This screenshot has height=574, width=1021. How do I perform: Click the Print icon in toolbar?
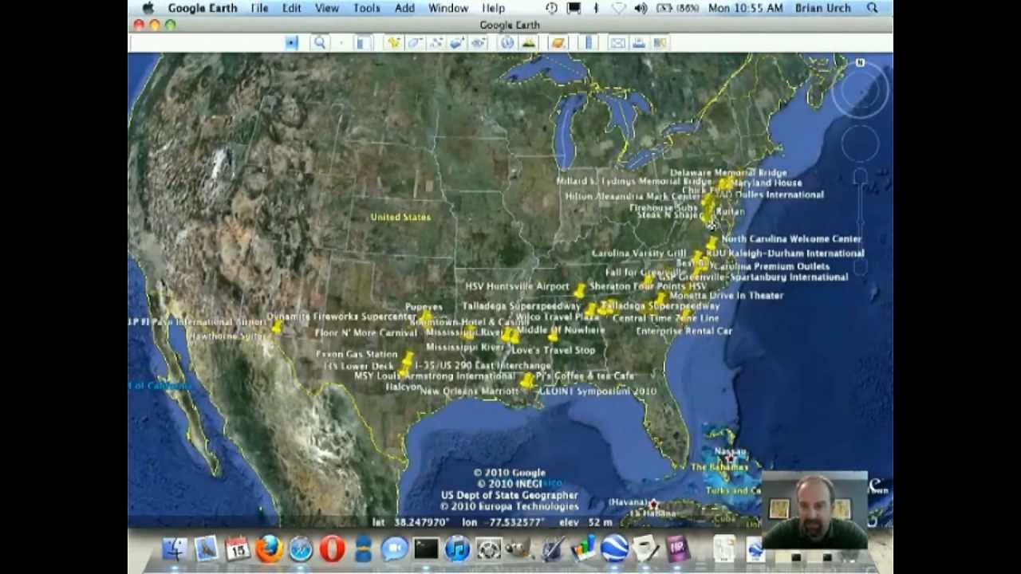[639, 43]
